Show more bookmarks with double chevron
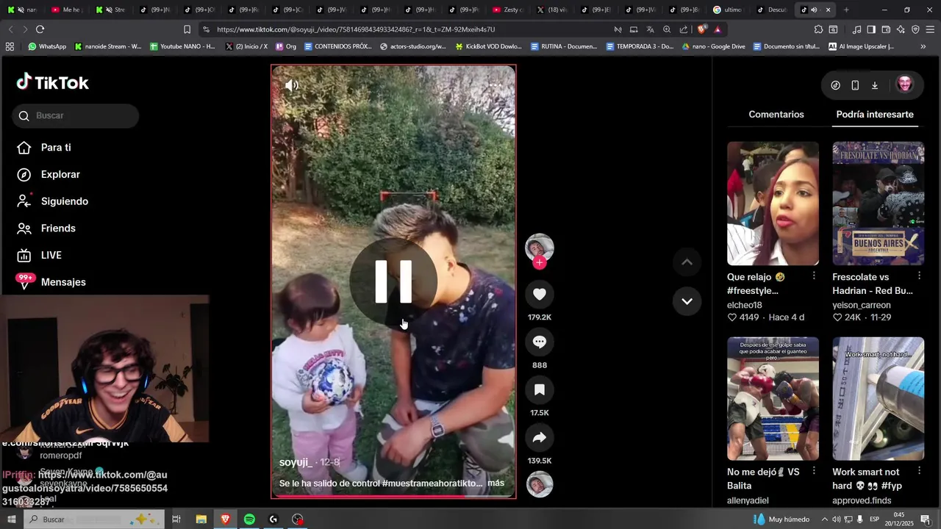The width and height of the screenshot is (941, 529). [923, 46]
